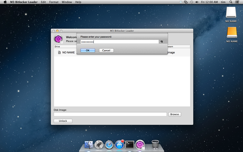The height and width of the screenshot is (152, 243).
Task: Open Terminal from the Dock
Action: 129,145
